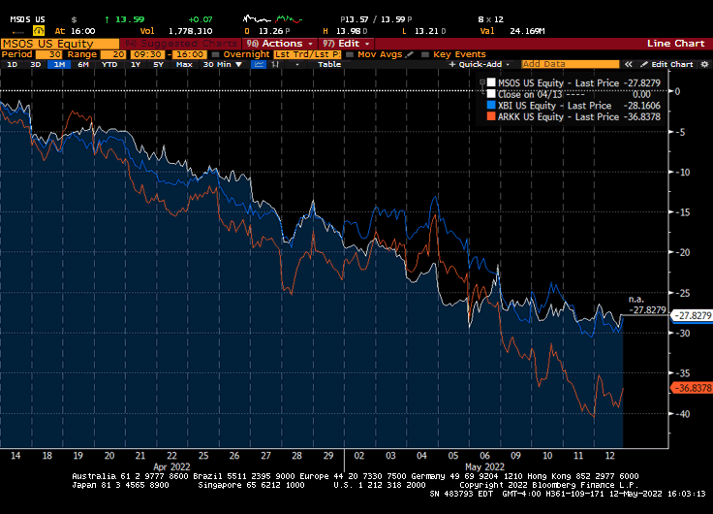This screenshot has height=514, width=713.
Task: Select the 1M range tab
Action: 59,65
